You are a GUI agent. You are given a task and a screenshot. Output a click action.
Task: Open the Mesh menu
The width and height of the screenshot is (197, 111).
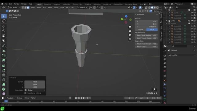(50, 7)
